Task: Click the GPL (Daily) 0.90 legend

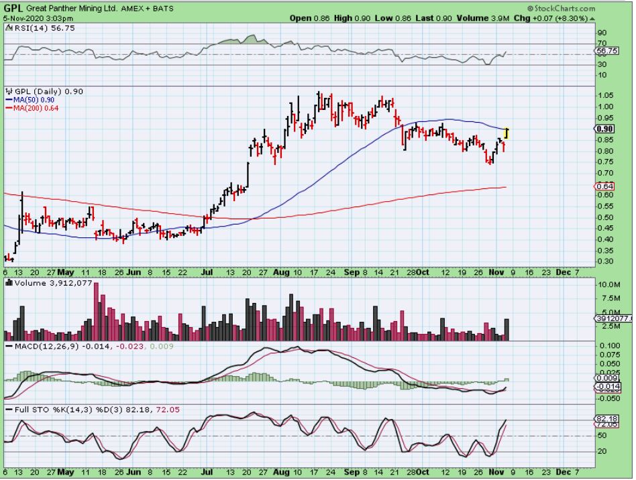Action: [x=49, y=92]
